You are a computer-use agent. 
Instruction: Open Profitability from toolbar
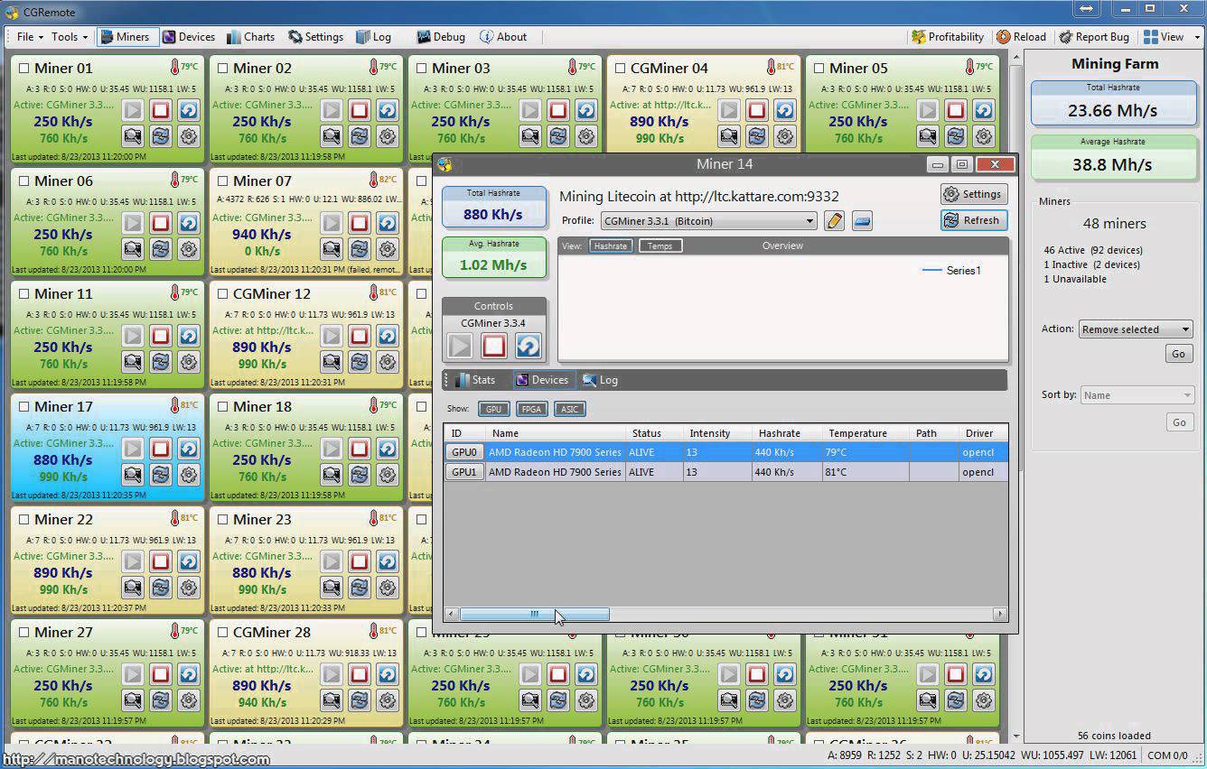coord(948,37)
